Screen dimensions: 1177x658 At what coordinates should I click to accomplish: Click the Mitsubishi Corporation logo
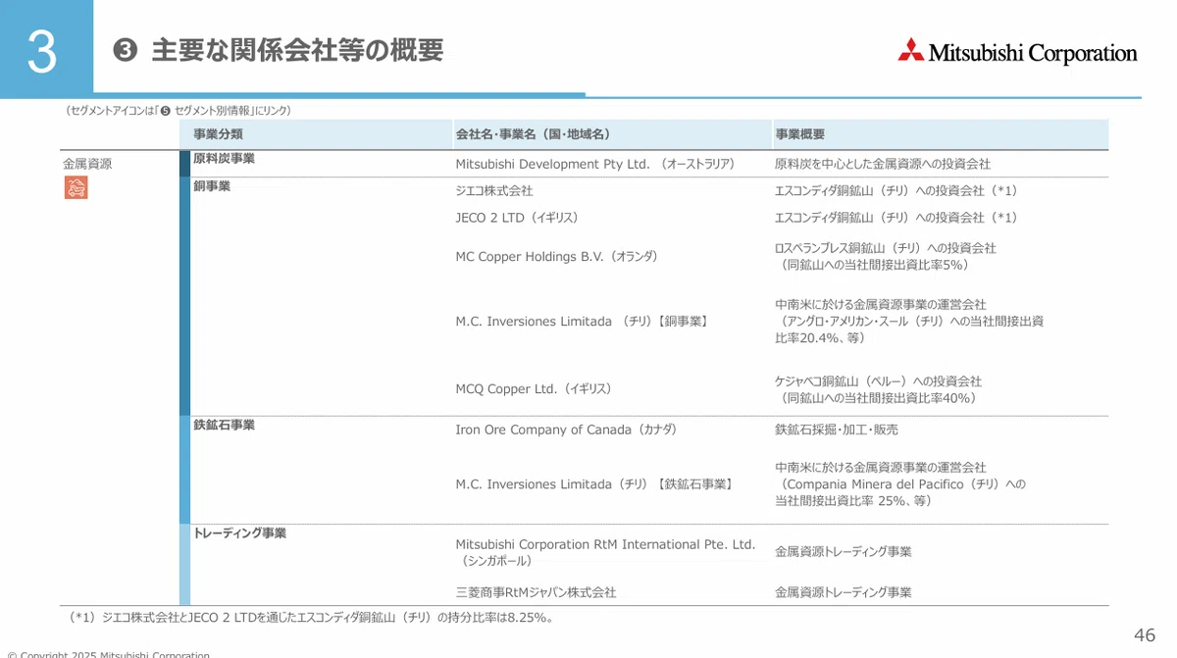(1017, 52)
